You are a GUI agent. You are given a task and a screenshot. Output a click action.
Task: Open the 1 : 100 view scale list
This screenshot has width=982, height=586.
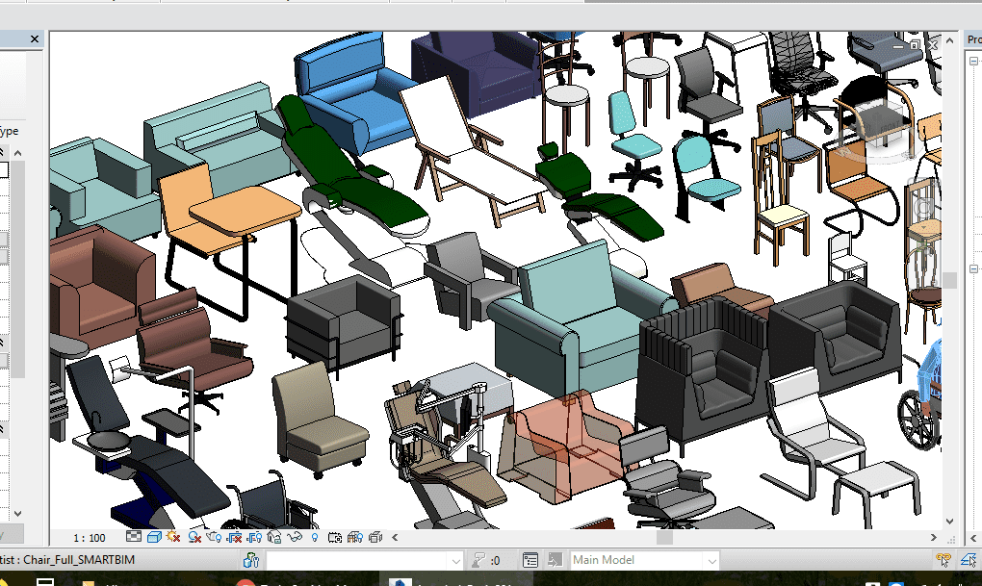pyautogui.click(x=90, y=537)
